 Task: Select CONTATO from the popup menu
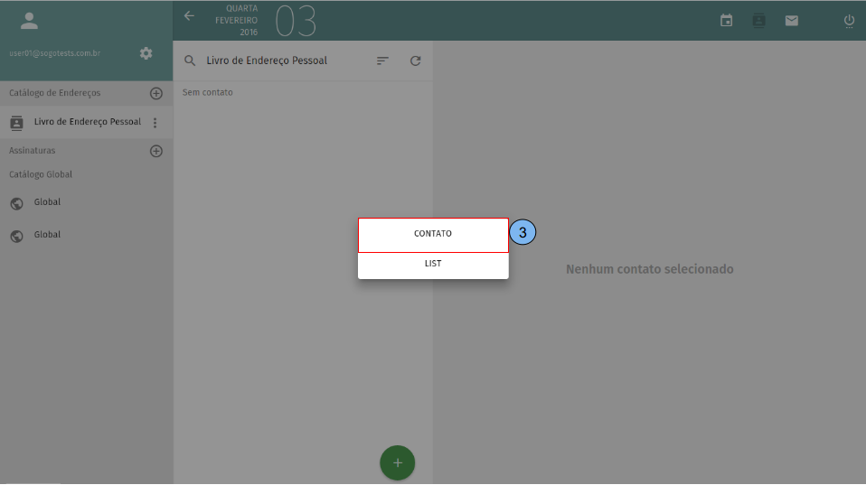pos(433,234)
